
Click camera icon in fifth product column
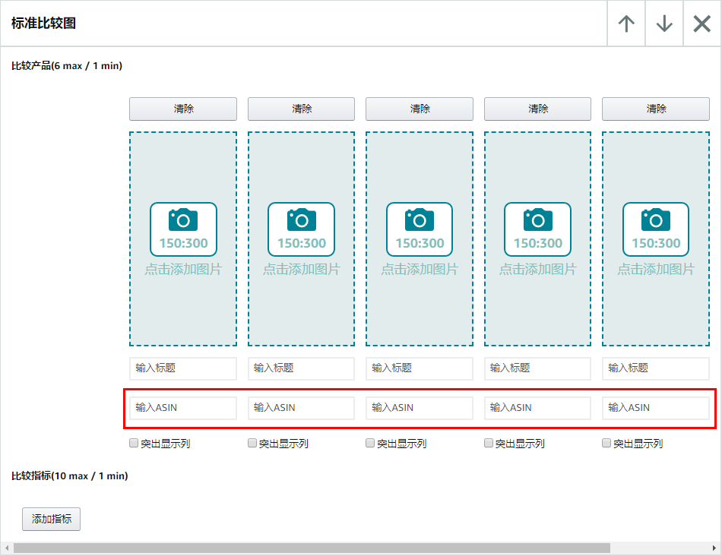656,220
